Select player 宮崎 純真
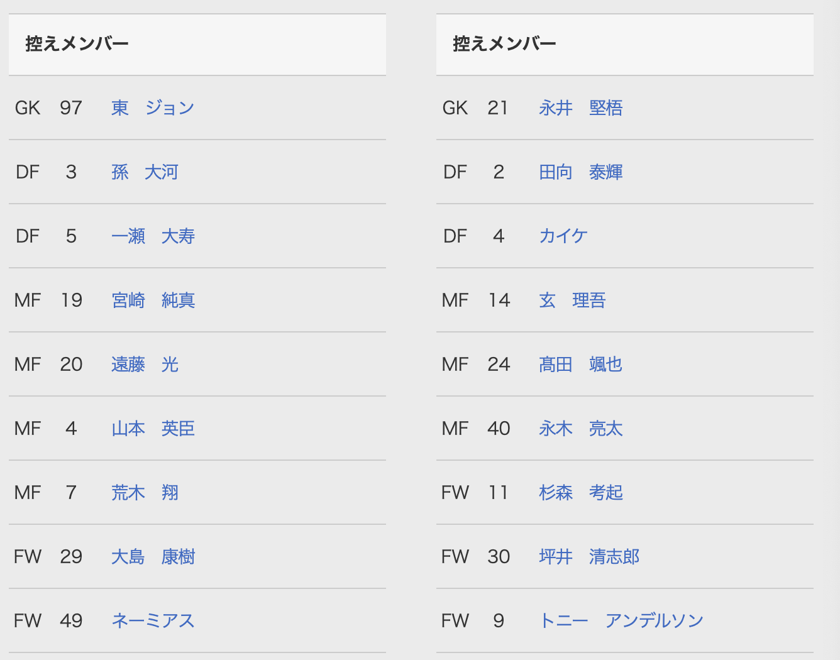840x660 pixels. [x=153, y=300]
